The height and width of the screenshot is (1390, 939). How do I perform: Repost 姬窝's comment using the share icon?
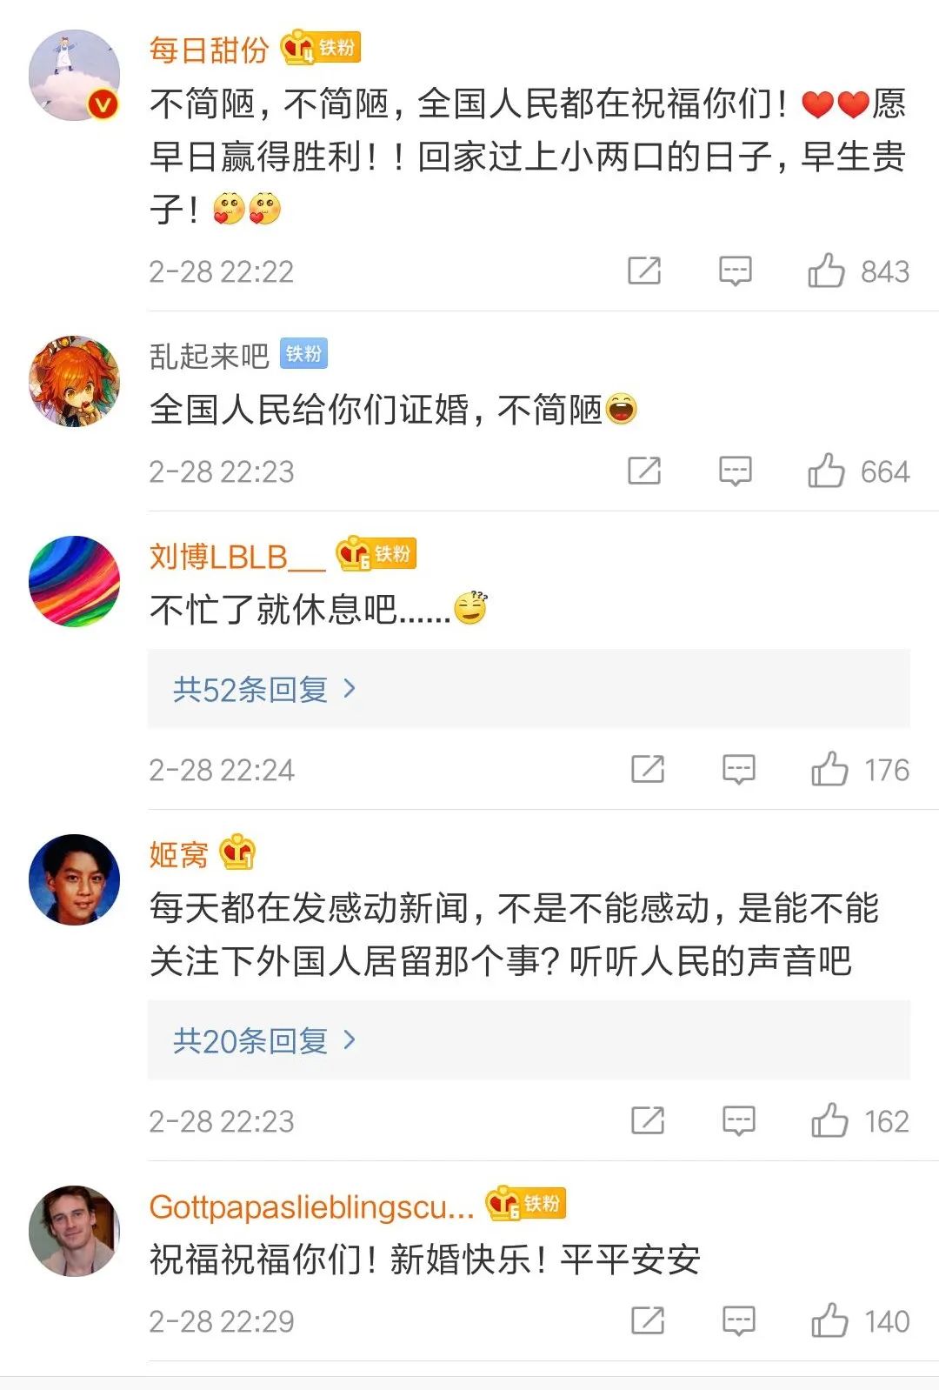coord(648,1120)
